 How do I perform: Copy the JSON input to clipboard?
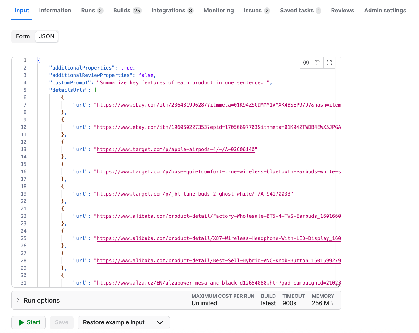pos(318,62)
